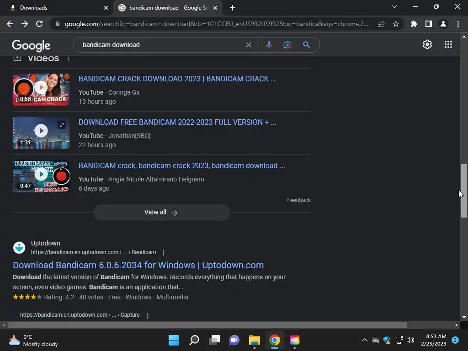Open Windows taskbar search

point(194,340)
